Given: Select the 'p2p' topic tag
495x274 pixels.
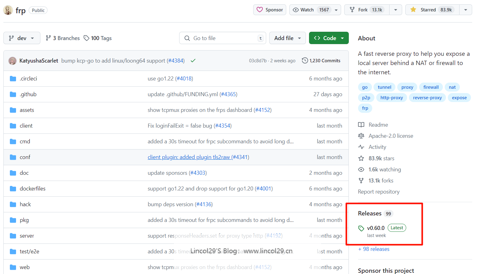Looking at the screenshot, I should click(x=366, y=98).
